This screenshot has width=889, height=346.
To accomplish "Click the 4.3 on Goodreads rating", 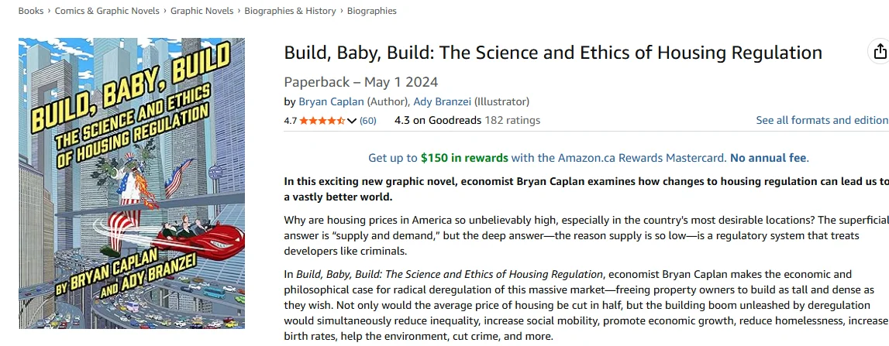I will (437, 120).
